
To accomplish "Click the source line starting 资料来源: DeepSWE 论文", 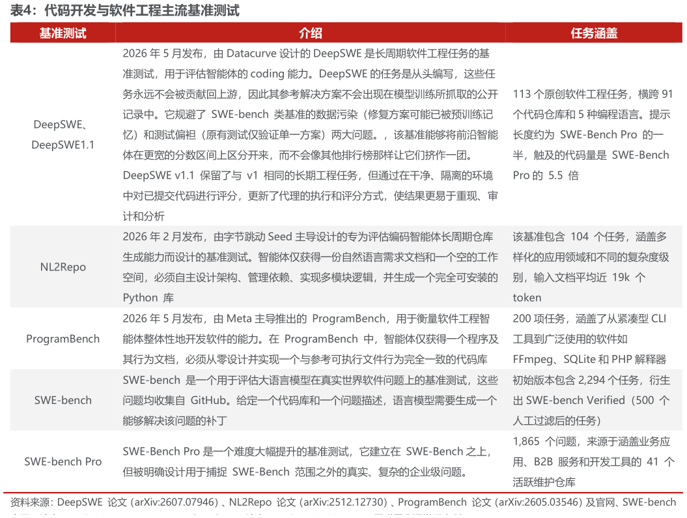I will (343, 502).
